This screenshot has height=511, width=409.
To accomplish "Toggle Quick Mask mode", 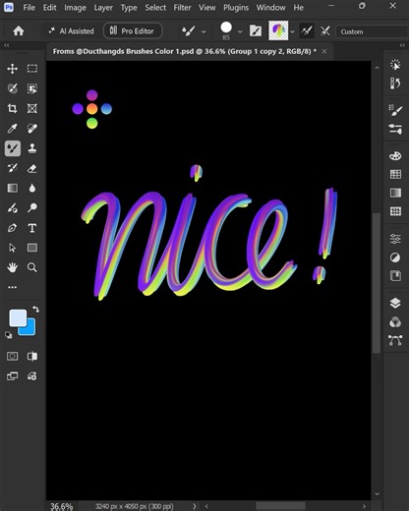I will tap(13, 356).
